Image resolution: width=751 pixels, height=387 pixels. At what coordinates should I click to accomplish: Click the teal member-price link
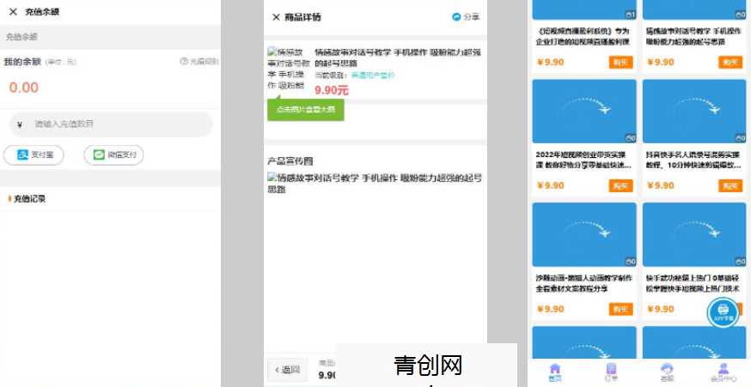coord(373,76)
